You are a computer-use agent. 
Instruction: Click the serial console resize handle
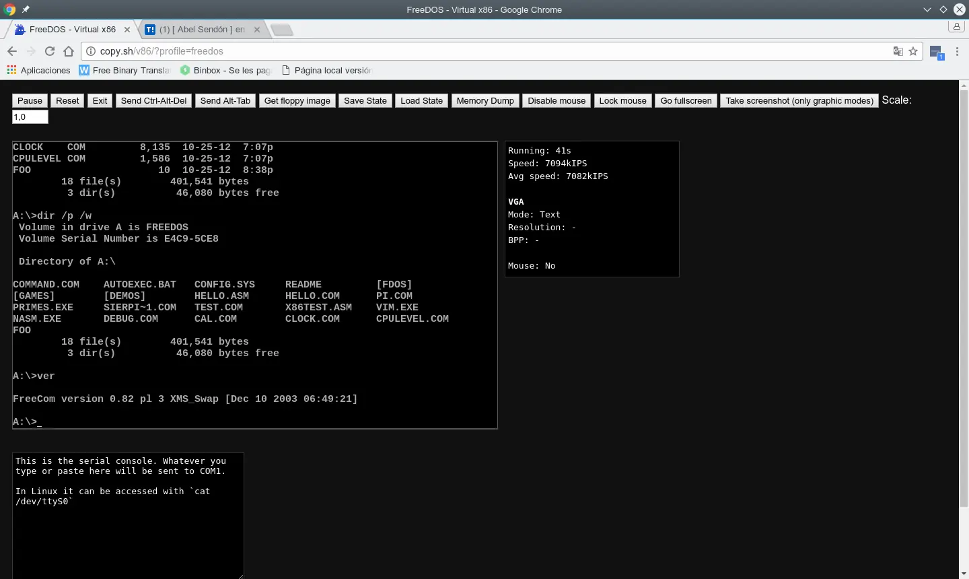tap(240, 576)
